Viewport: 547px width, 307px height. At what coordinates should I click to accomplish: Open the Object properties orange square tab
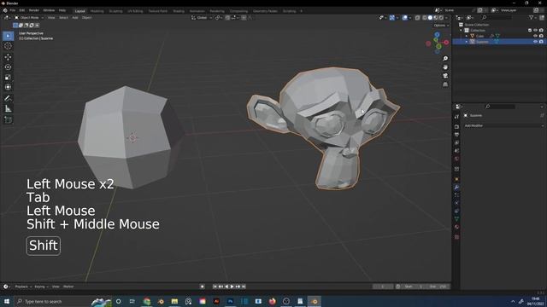[x=456, y=179]
